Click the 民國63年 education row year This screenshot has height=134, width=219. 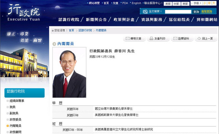point(73,115)
